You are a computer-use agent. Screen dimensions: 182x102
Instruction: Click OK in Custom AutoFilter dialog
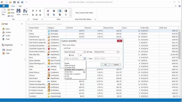click(x=106, y=65)
